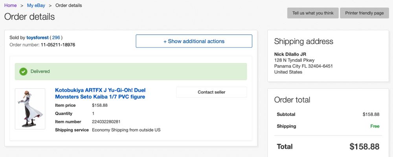
Task: Click the green Free shipping value
Action: (x=374, y=126)
